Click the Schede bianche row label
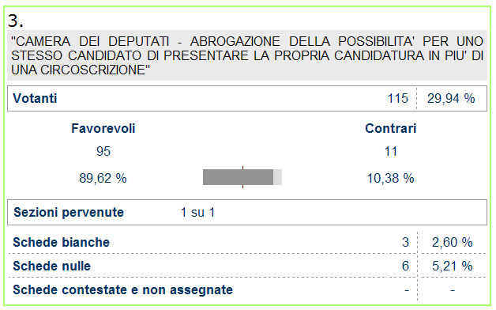496x310 pixels. [61, 243]
